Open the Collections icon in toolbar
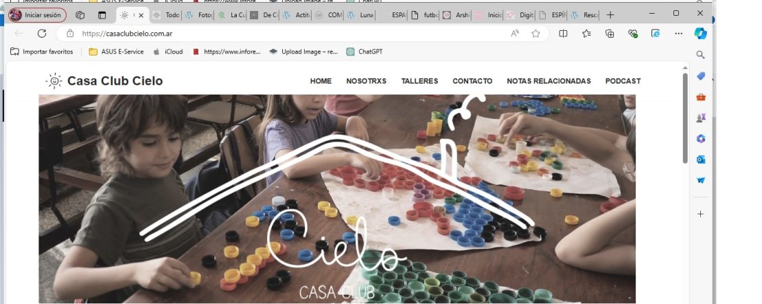The width and height of the screenshot is (762, 304). pyautogui.click(x=610, y=34)
